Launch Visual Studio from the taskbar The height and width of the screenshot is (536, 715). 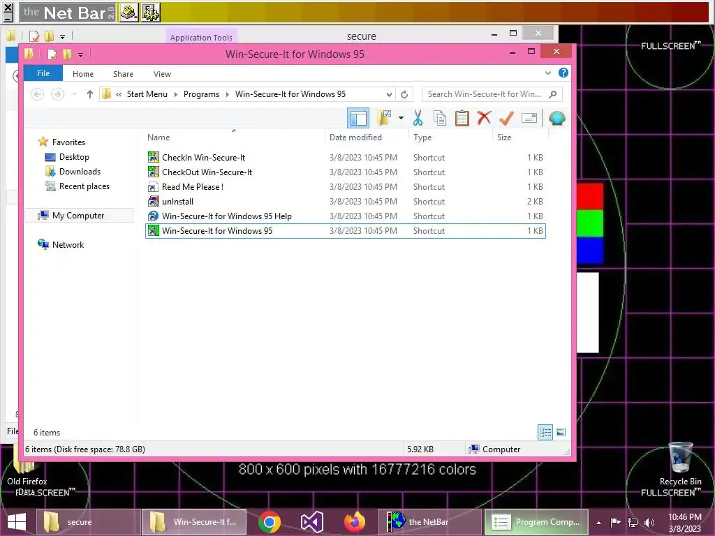(312, 522)
